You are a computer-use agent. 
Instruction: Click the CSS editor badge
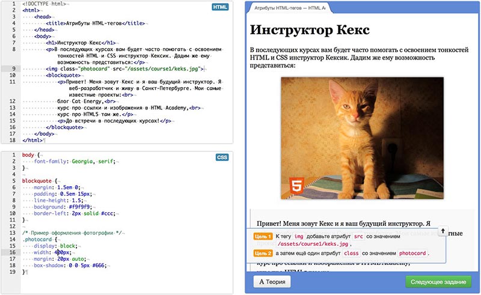[x=221, y=157]
